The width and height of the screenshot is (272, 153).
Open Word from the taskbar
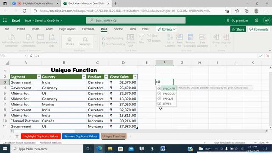162,149
